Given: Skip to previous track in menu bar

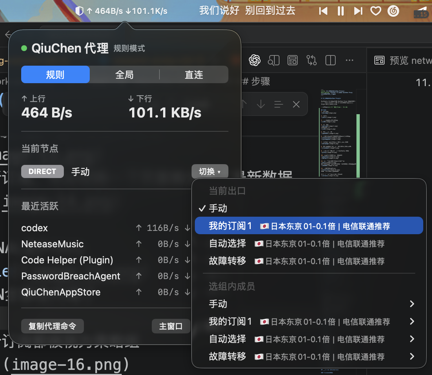Looking at the screenshot, I should [x=323, y=11].
